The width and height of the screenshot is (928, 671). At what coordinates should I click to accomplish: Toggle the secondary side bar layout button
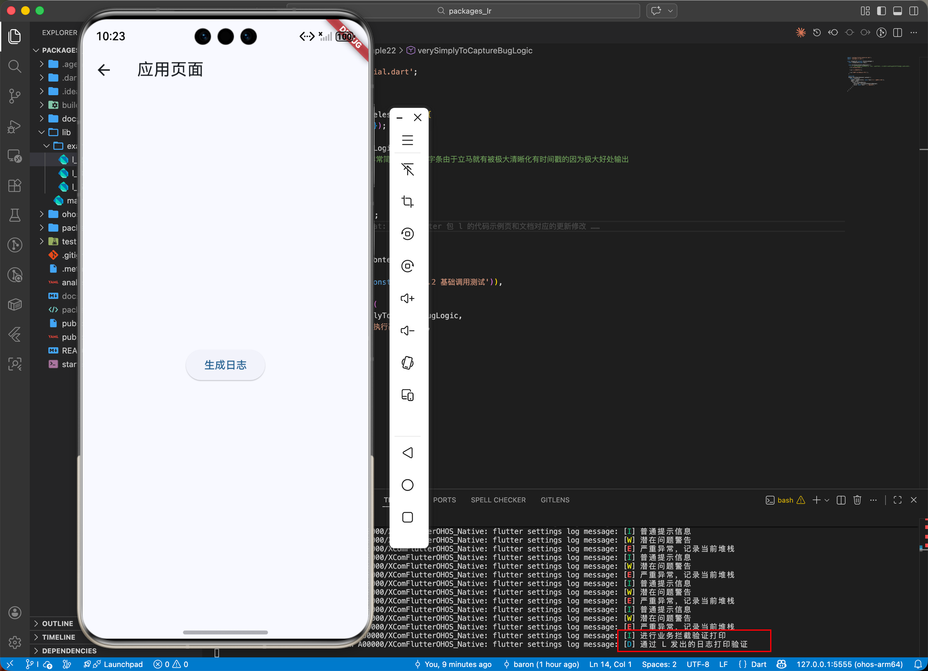coord(913,11)
